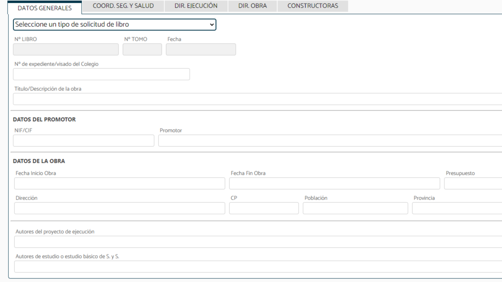This screenshot has height=282, width=502.
Task: Click Autores de estudio de S. y S. field
Action: click(258, 267)
